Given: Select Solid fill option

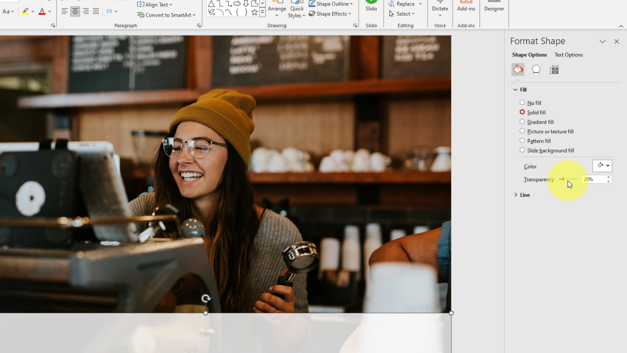Looking at the screenshot, I should 533,112.
